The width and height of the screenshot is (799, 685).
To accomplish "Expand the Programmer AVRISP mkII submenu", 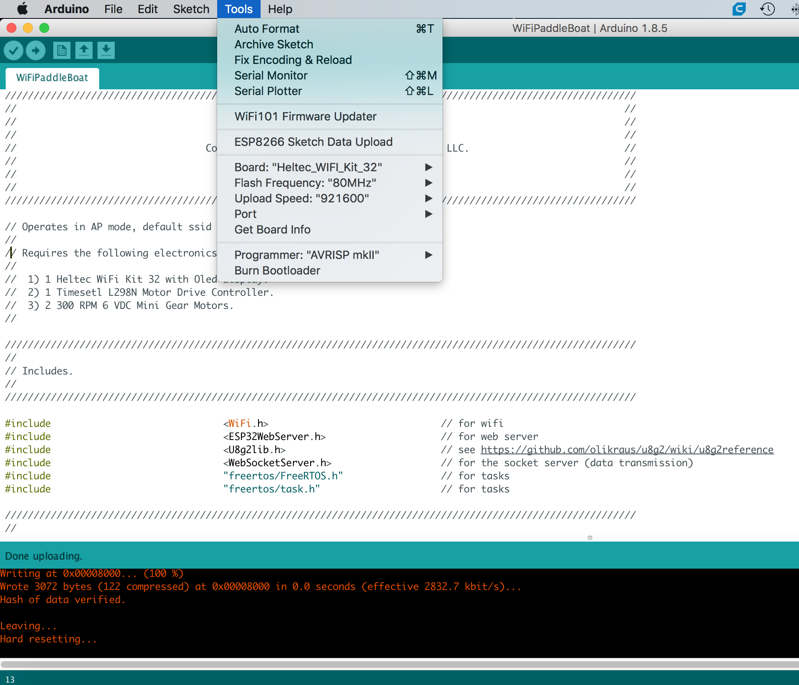I will point(330,255).
